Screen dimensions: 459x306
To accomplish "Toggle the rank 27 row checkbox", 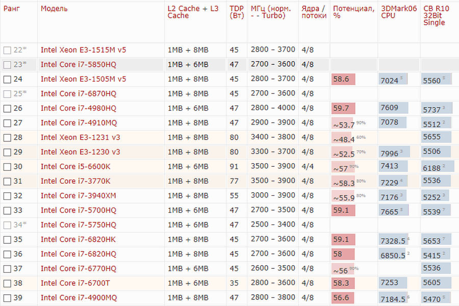I will [7, 123].
